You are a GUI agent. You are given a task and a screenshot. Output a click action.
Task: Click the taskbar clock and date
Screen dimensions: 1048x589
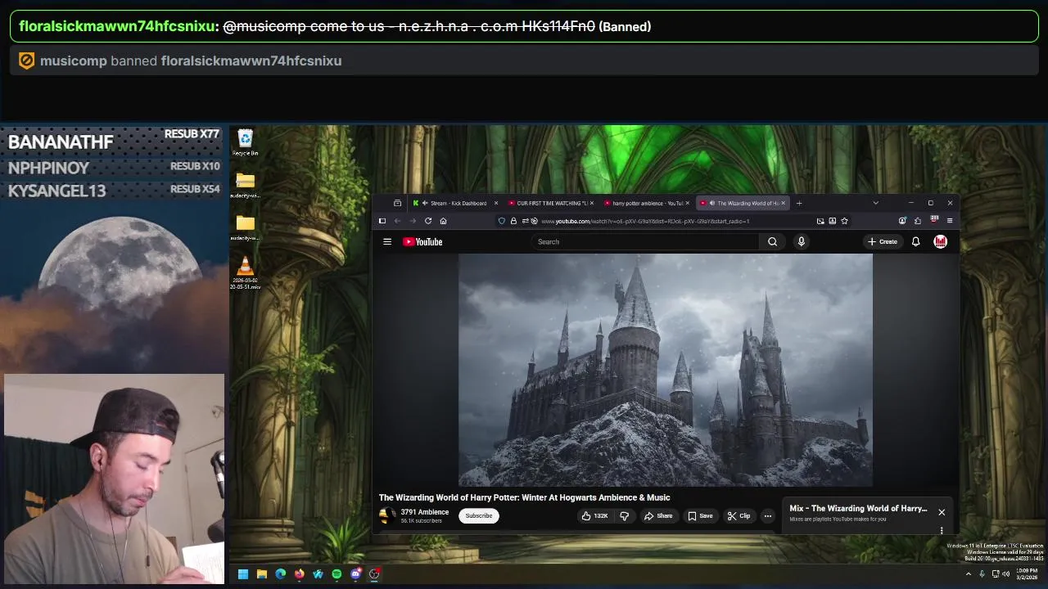(x=1027, y=573)
